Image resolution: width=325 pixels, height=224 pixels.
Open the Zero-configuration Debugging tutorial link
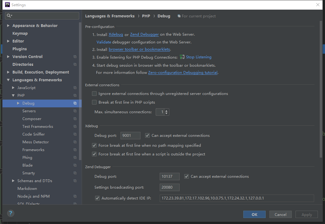[183, 73]
